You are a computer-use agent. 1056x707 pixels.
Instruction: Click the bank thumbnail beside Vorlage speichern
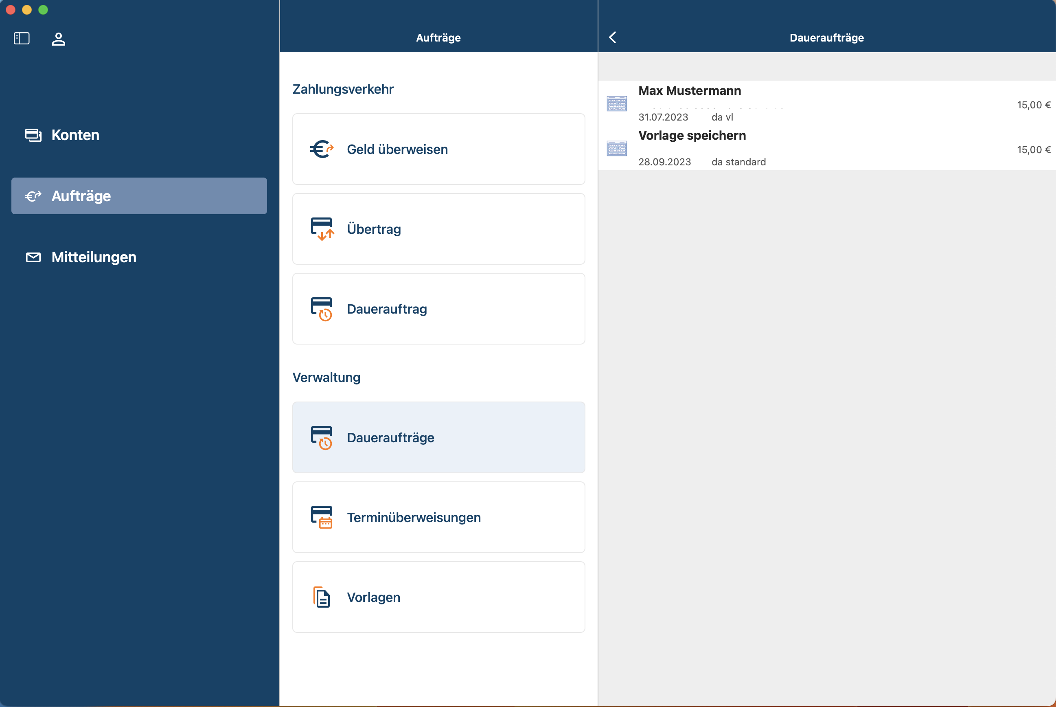click(x=617, y=148)
